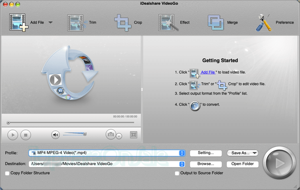This screenshot has height=190, width=300.
Task: Click the video seek bar handle
Action: point(8,123)
